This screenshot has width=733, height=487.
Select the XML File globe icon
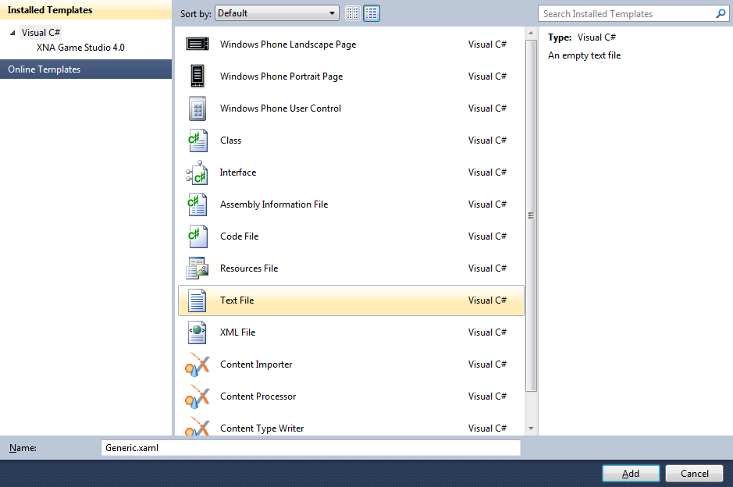coord(197,332)
